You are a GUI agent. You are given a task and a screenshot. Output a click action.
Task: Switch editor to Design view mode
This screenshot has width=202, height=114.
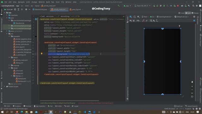[195, 13]
